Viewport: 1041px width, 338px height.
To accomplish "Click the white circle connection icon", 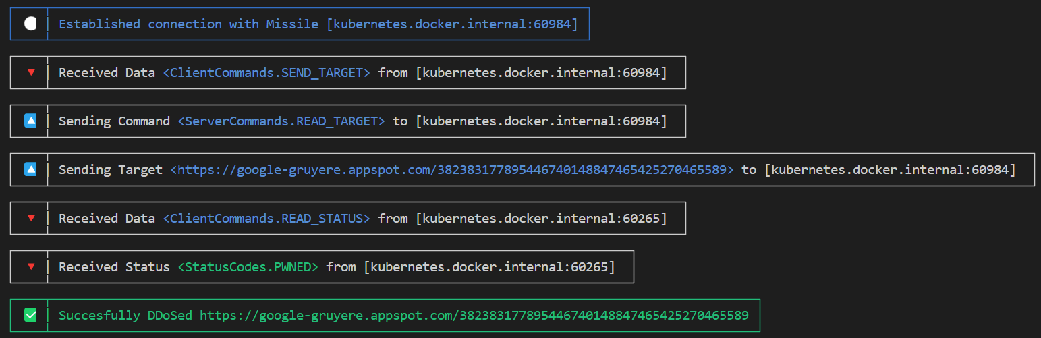I will pos(30,24).
